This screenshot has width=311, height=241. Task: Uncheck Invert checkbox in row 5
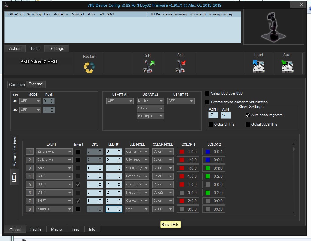pos(78,184)
